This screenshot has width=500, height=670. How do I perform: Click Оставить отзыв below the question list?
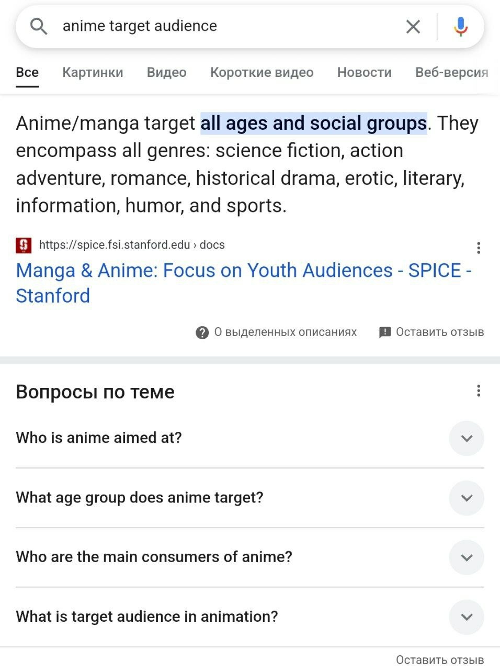coord(439,660)
